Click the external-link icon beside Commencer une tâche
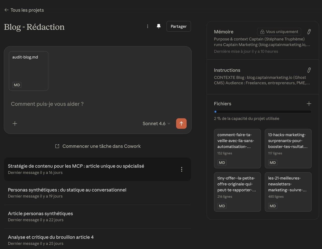This screenshot has width=322, height=249. click(57, 146)
